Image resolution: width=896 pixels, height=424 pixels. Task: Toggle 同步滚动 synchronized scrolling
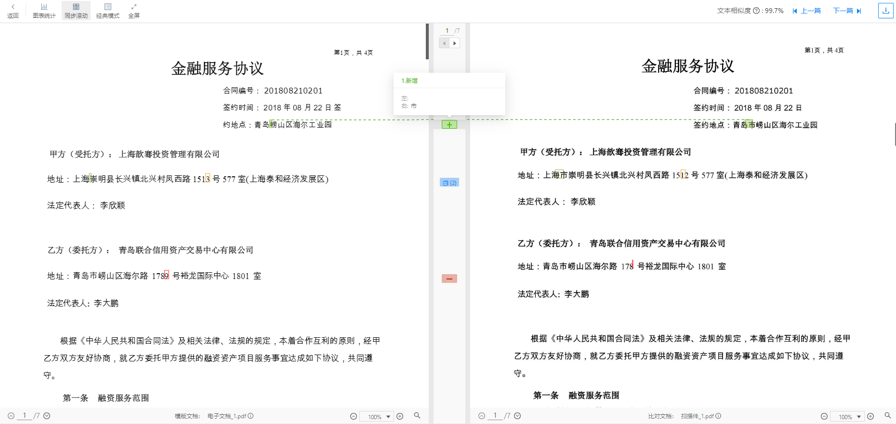[x=76, y=11]
